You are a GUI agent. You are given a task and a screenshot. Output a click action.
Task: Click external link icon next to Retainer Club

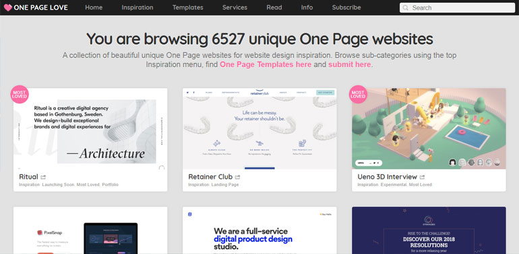click(238, 177)
